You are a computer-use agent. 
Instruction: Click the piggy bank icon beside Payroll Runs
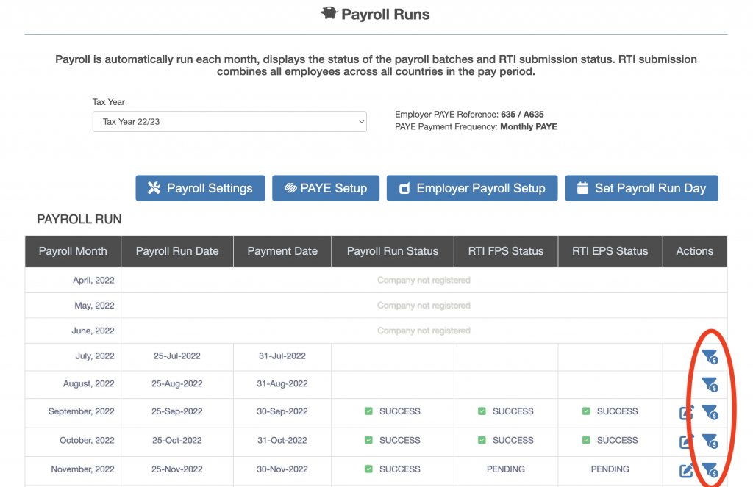point(329,14)
